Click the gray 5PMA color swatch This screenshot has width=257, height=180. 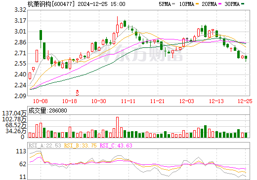(173, 4)
